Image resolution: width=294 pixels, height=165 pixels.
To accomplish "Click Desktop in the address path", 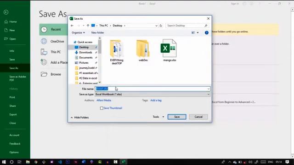I will [x=118, y=26].
